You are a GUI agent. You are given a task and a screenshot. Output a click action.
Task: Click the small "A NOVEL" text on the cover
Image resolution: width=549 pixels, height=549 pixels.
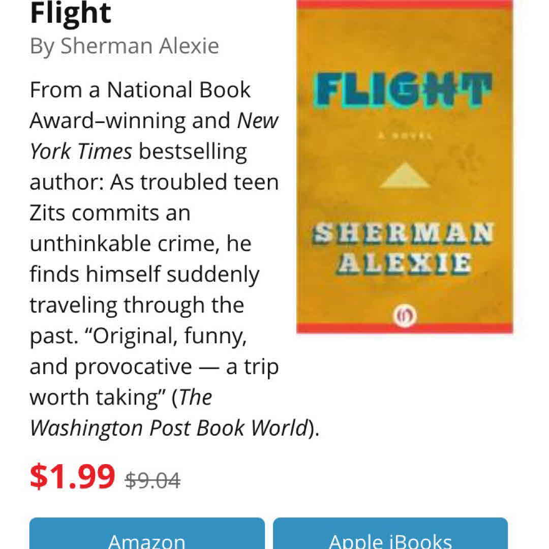click(405, 136)
